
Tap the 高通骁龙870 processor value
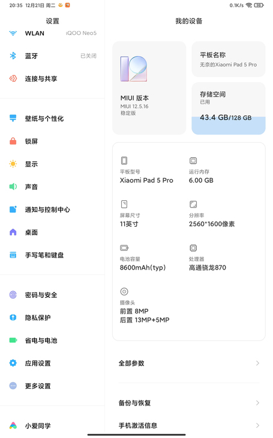[x=208, y=268]
